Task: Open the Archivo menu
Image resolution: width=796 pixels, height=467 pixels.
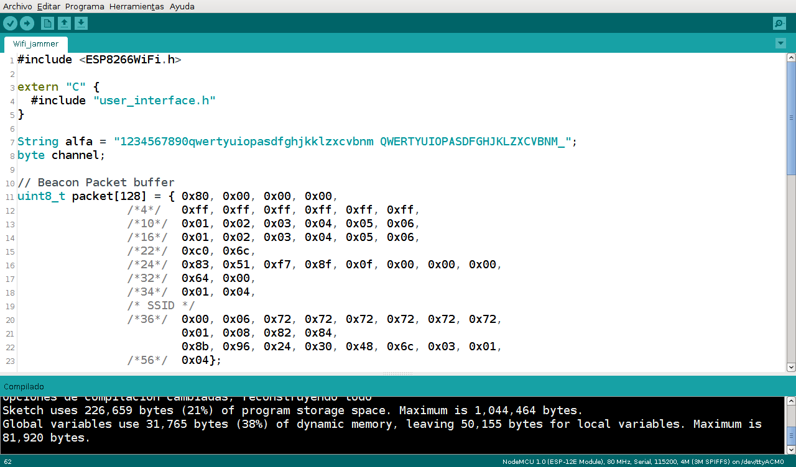Action: pos(17,6)
